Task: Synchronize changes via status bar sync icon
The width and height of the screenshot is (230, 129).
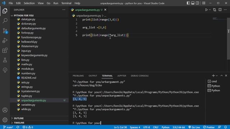Action: coord(18,127)
